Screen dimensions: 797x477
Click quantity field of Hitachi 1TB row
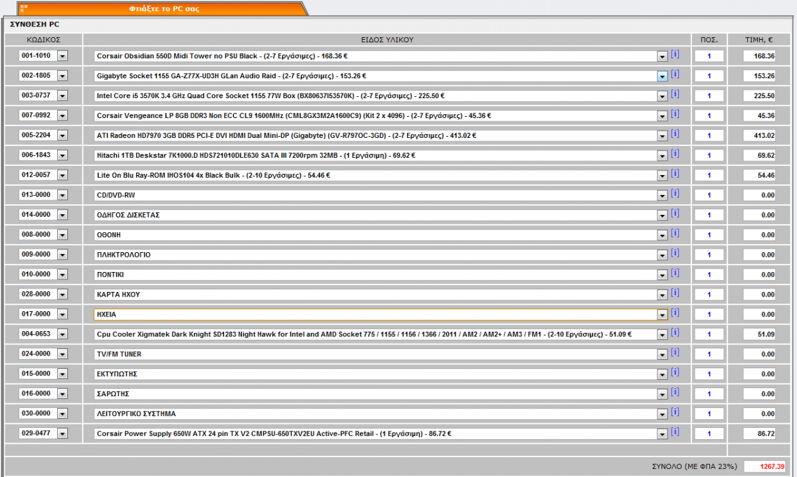[x=709, y=155]
